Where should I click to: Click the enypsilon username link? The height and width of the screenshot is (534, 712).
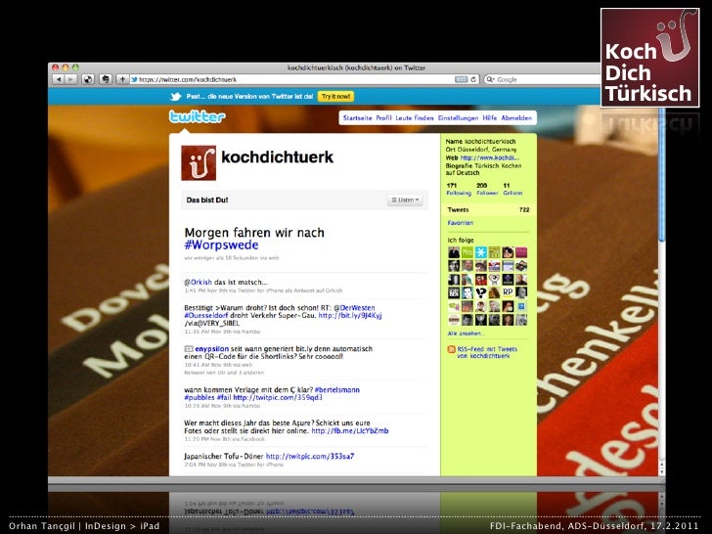211,349
